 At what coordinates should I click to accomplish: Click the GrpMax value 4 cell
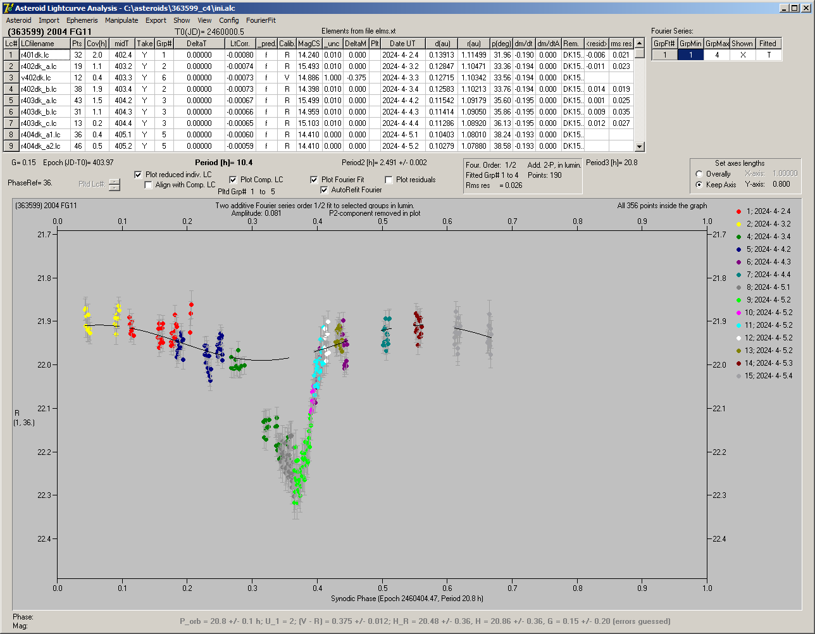tap(716, 55)
